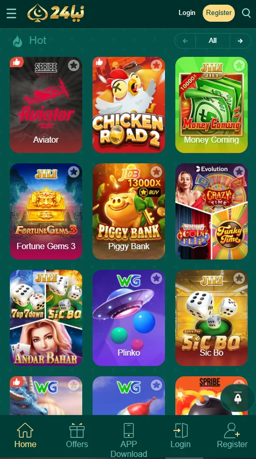Click the Login link in header
The height and width of the screenshot is (459, 256).
click(x=187, y=13)
